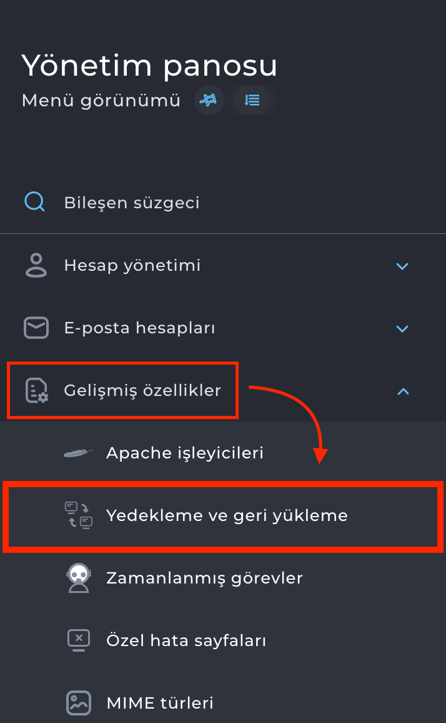Click the E-posta hesapları envelope icon
The width and height of the screenshot is (446, 723).
point(36,328)
